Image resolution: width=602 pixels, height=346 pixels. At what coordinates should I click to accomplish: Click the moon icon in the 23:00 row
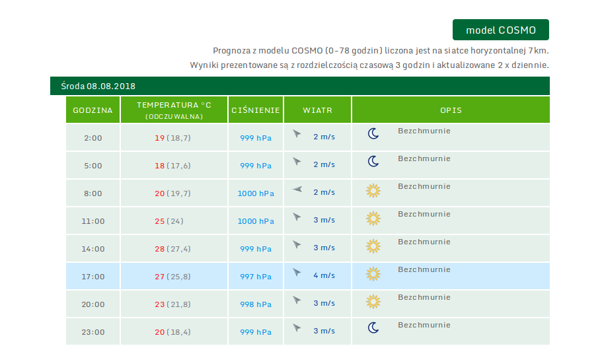tap(373, 328)
